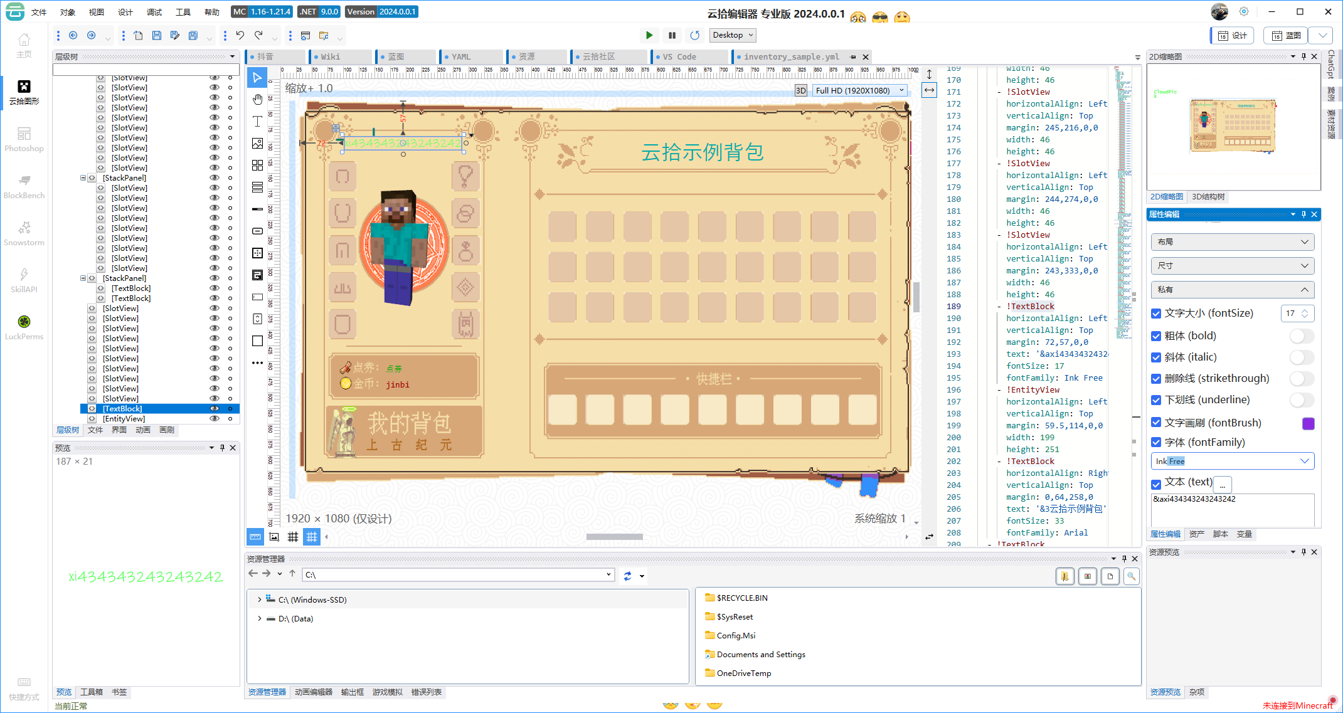Image resolution: width=1343 pixels, height=713 pixels.
Task: Select the hand pan tool
Action: (257, 100)
